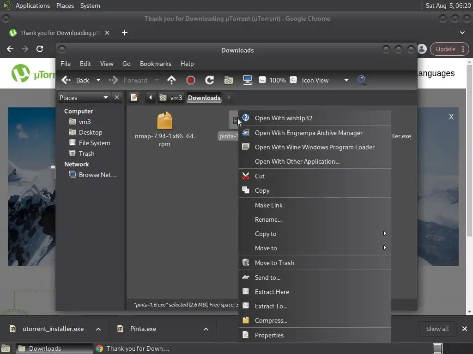473x354 pixels.
Task: Open the System panel menu
Action: [x=90, y=6]
